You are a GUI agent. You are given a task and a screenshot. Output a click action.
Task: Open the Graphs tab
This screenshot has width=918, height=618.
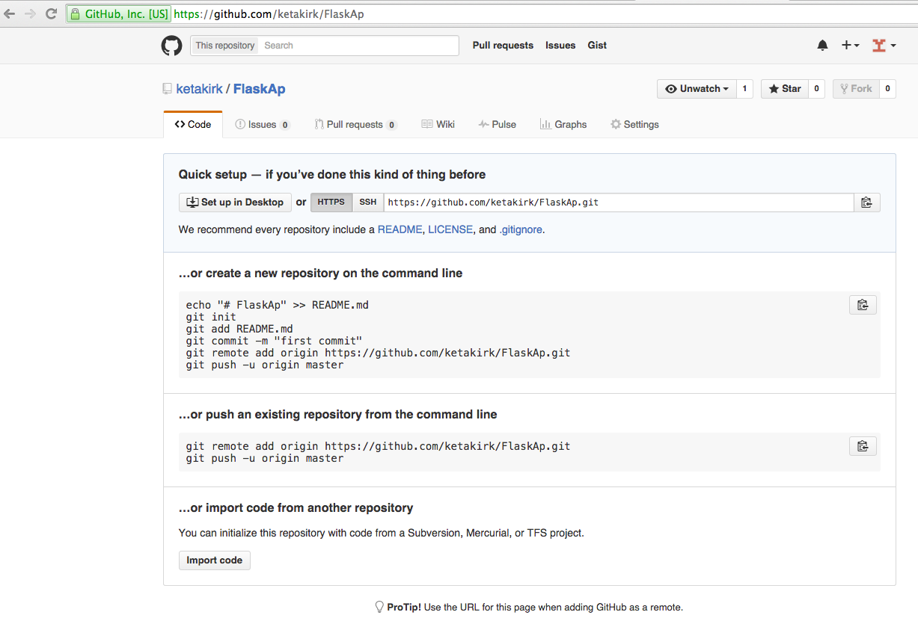(563, 125)
